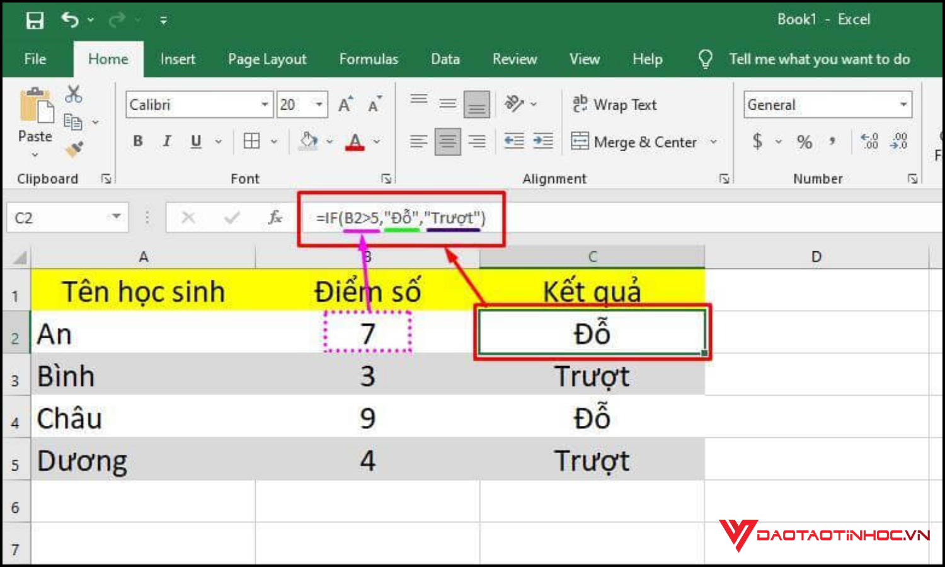945x567 pixels.
Task: Click the Increase Decimal button
Action: tap(869, 141)
